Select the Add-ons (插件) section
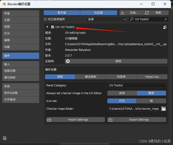This screenshot has height=145, width=173. point(21,56)
